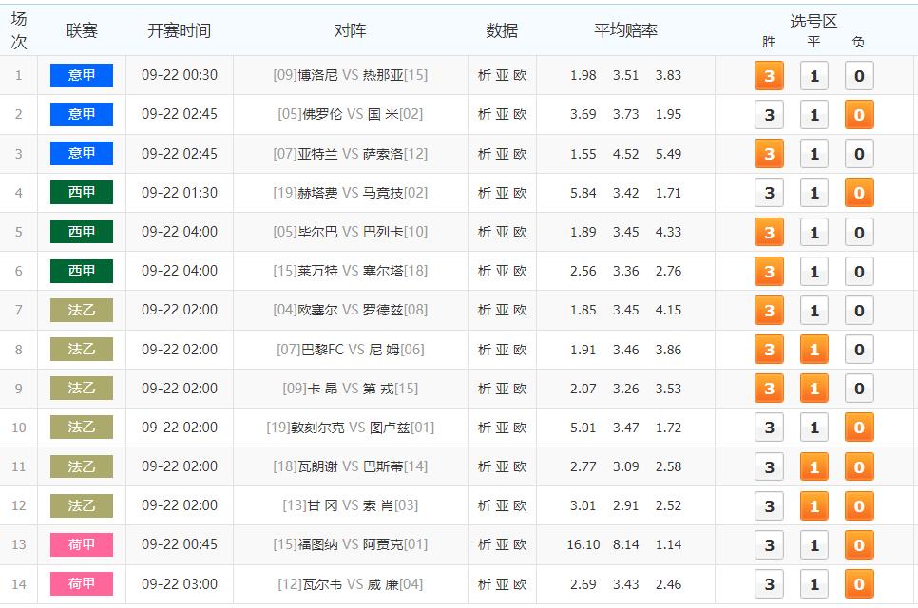Open 欧 European odds for 亚特兰 VS 萨索洛
Screen dimensions: 918x608
pos(520,153)
